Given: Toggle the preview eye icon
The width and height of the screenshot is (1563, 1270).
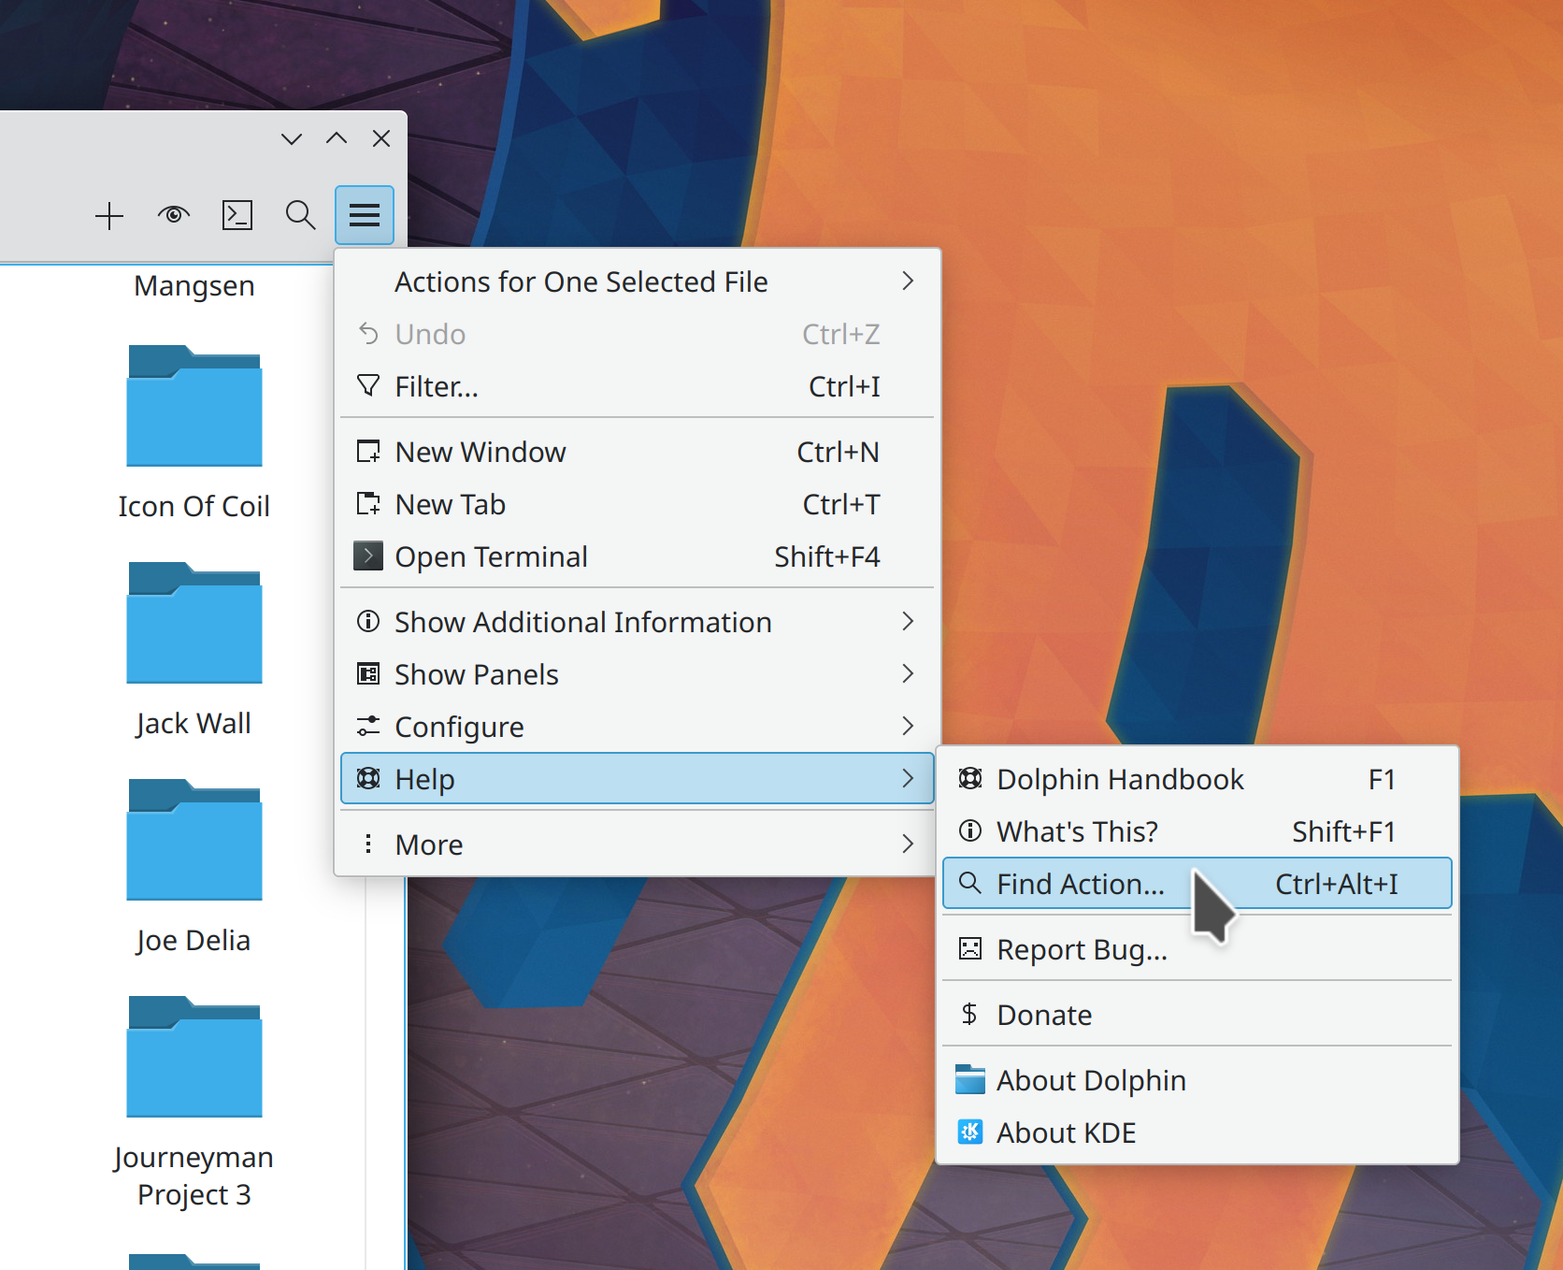Looking at the screenshot, I should pos(174,216).
